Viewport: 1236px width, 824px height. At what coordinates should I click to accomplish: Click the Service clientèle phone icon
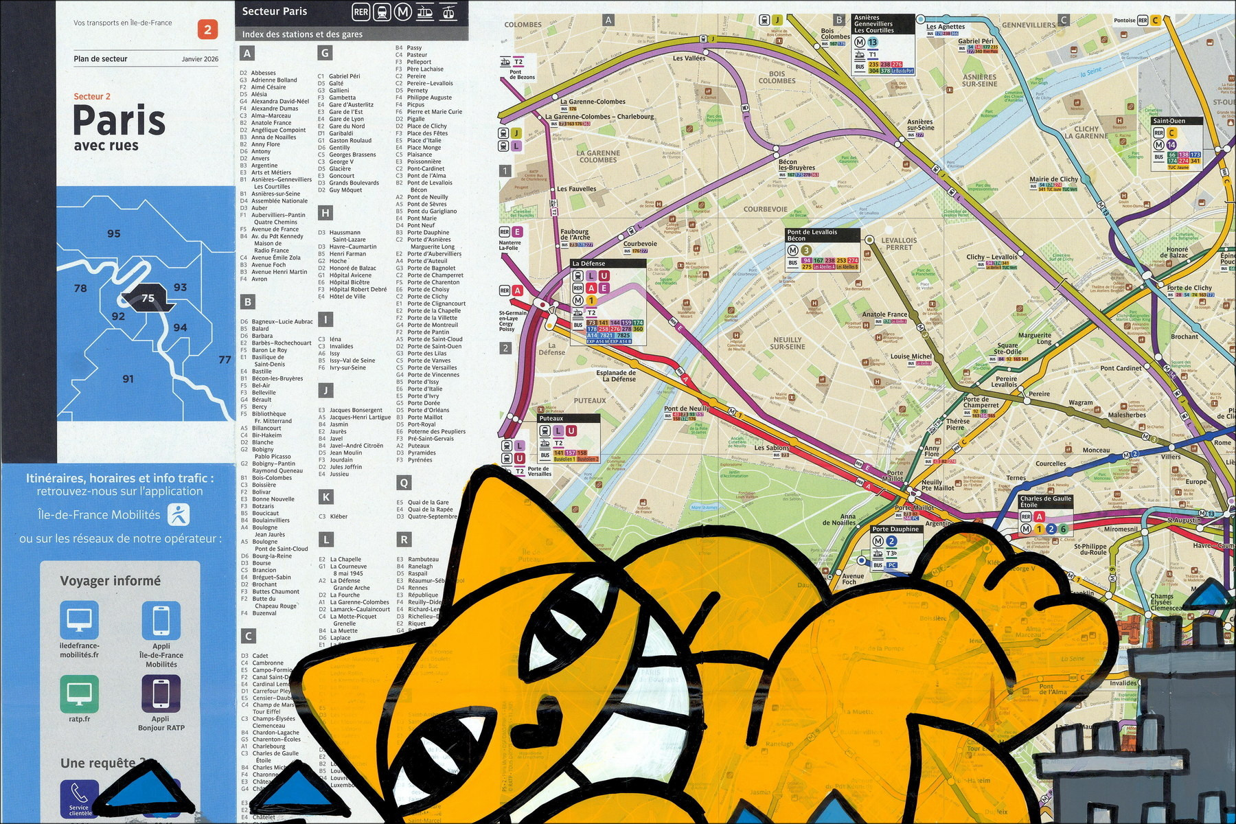[x=79, y=798]
